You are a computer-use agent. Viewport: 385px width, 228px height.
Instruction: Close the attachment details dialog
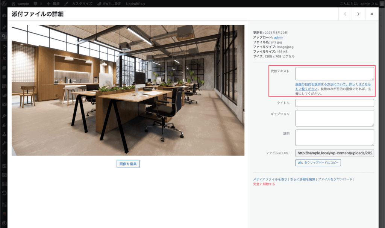tap(372, 14)
